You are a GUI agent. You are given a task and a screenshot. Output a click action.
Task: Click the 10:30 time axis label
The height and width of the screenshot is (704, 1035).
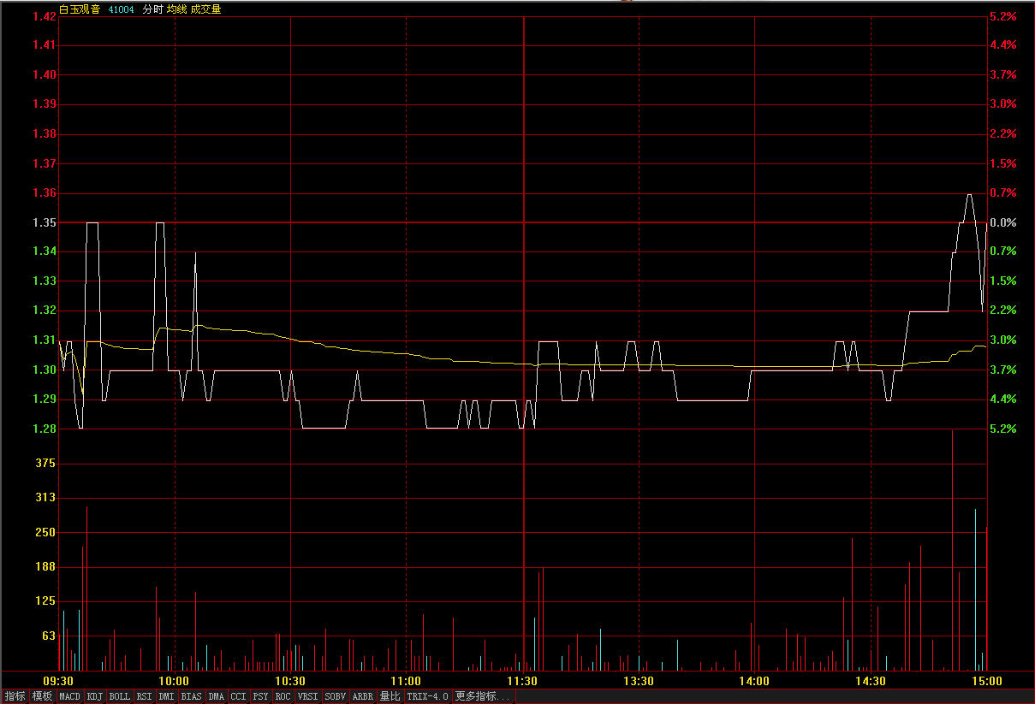(x=290, y=681)
